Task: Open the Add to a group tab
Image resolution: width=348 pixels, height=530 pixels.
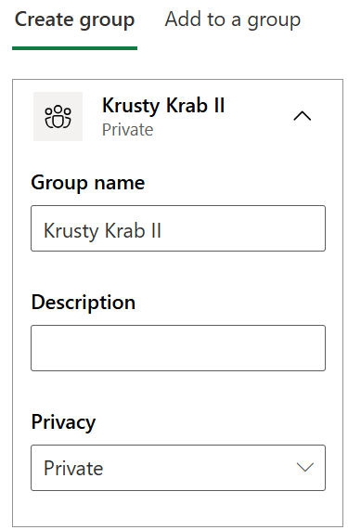Action: click(x=232, y=20)
